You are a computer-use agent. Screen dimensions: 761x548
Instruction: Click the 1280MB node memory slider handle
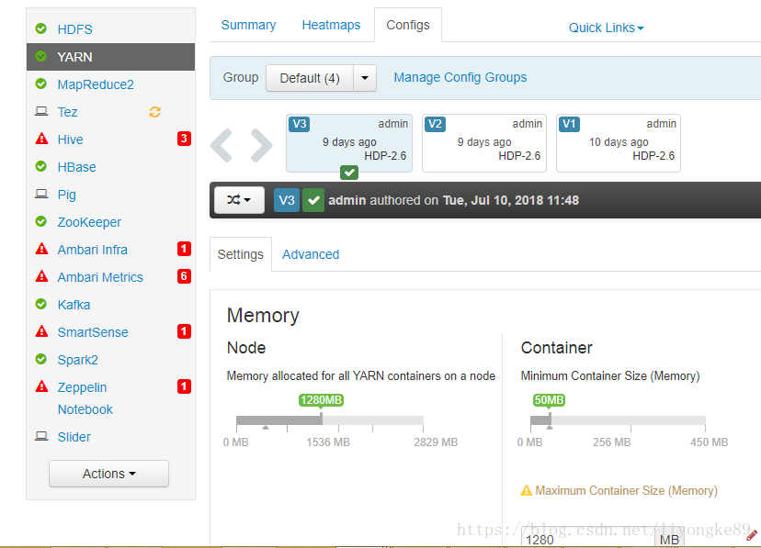pyautogui.click(x=321, y=419)
